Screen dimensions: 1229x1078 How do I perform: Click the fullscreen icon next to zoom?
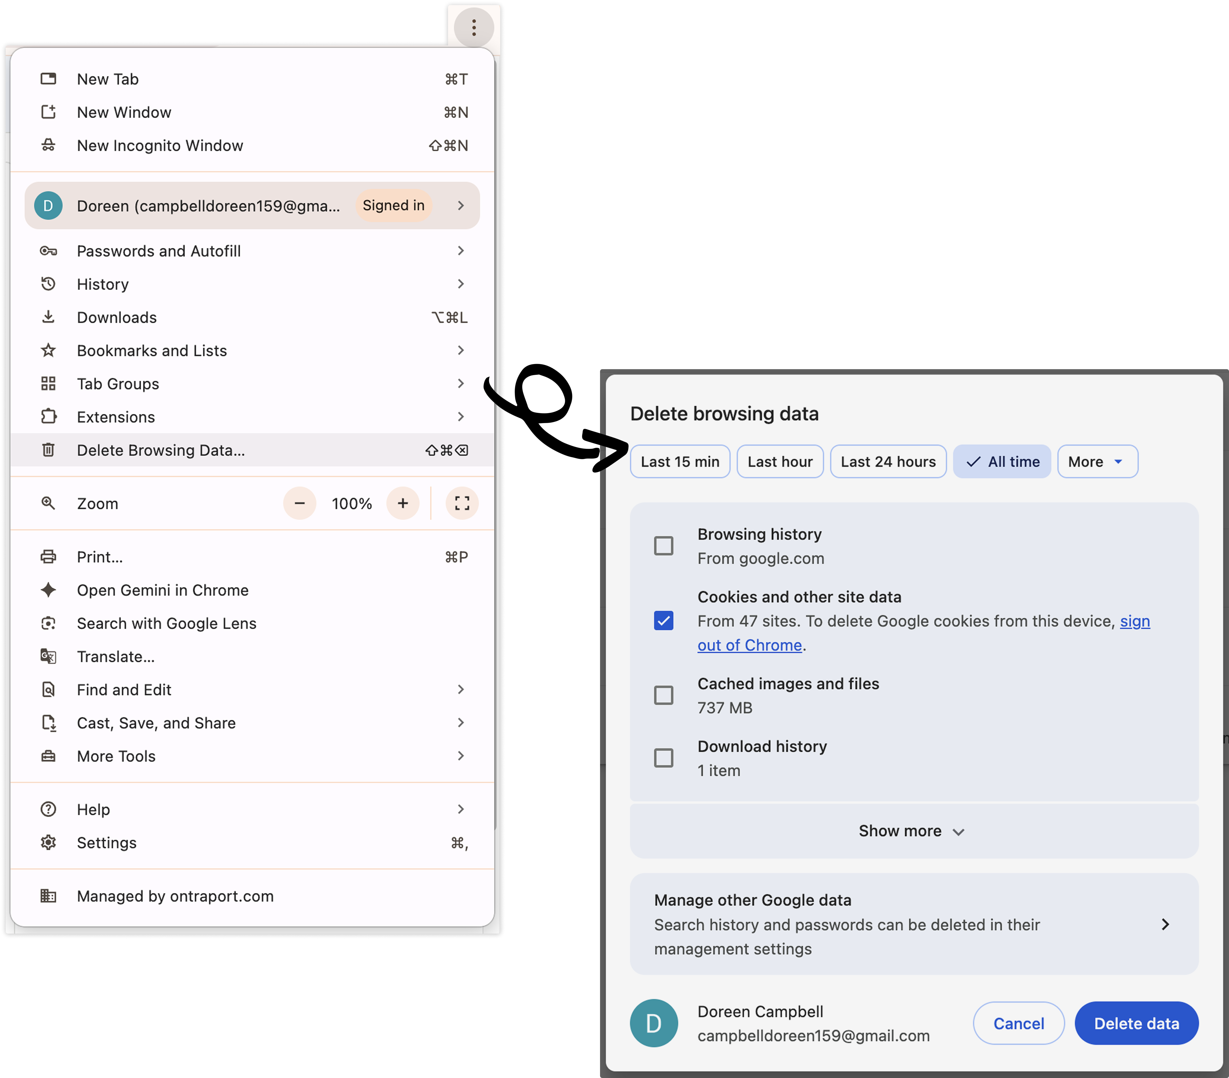[x=462, y=503]
